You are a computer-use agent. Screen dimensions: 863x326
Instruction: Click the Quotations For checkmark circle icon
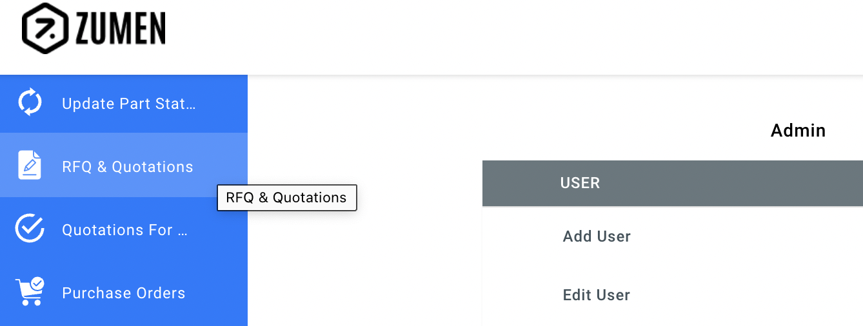click(x=30, y=229)
